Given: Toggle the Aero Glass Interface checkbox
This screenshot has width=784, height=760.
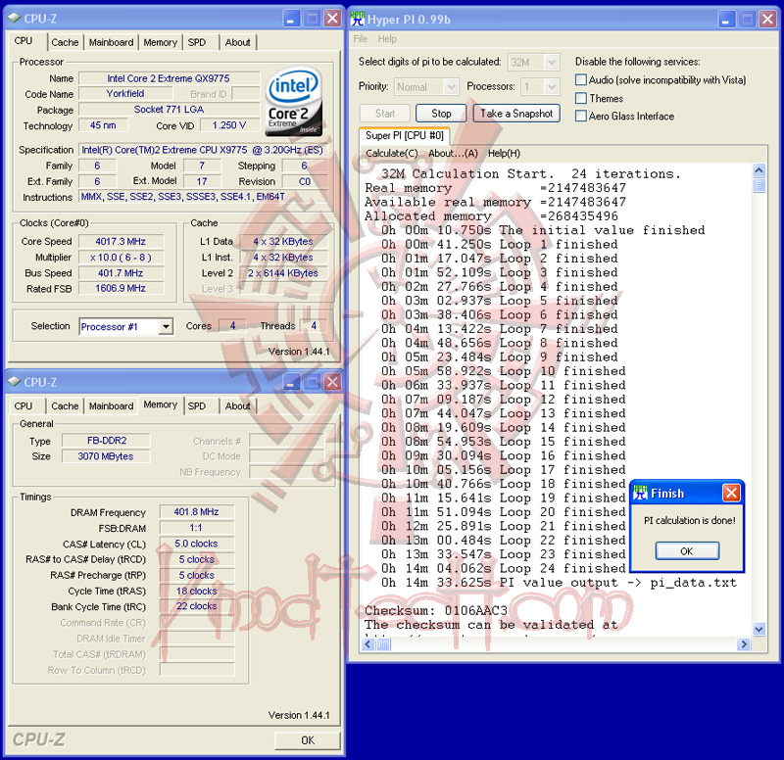Looking at the screenshot, I should (581, 116).
